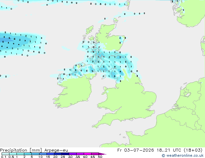
Task: Click the palest 0.1–0.5 mm legend swatch
Action: pos(5,154)
